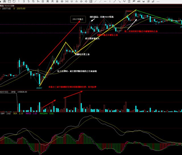Switch to 15-minute period
The height and width of the screenshot is (155, 182).
pyautogui.click(x=34, y=1)
